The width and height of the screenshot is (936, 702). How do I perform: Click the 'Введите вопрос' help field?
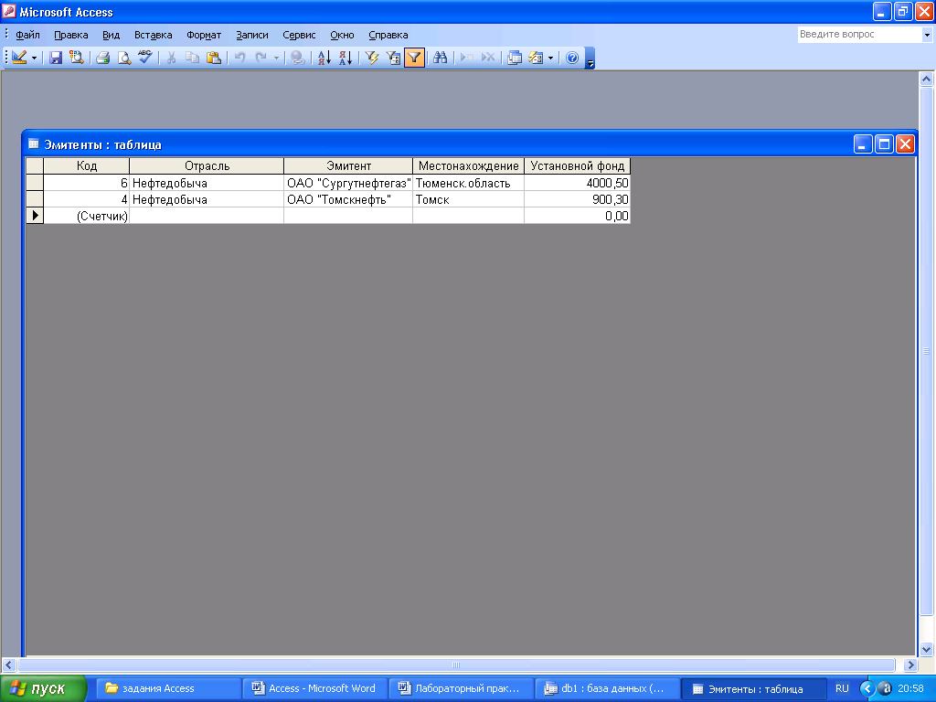pos(859,35)
